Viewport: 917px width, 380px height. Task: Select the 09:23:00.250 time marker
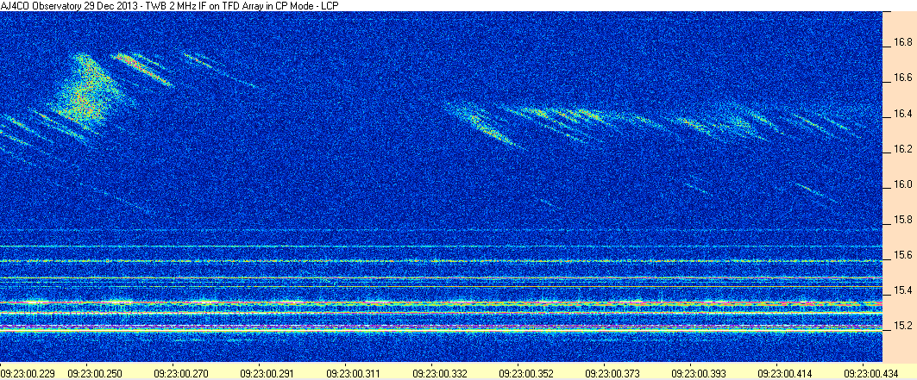point(93,371)
